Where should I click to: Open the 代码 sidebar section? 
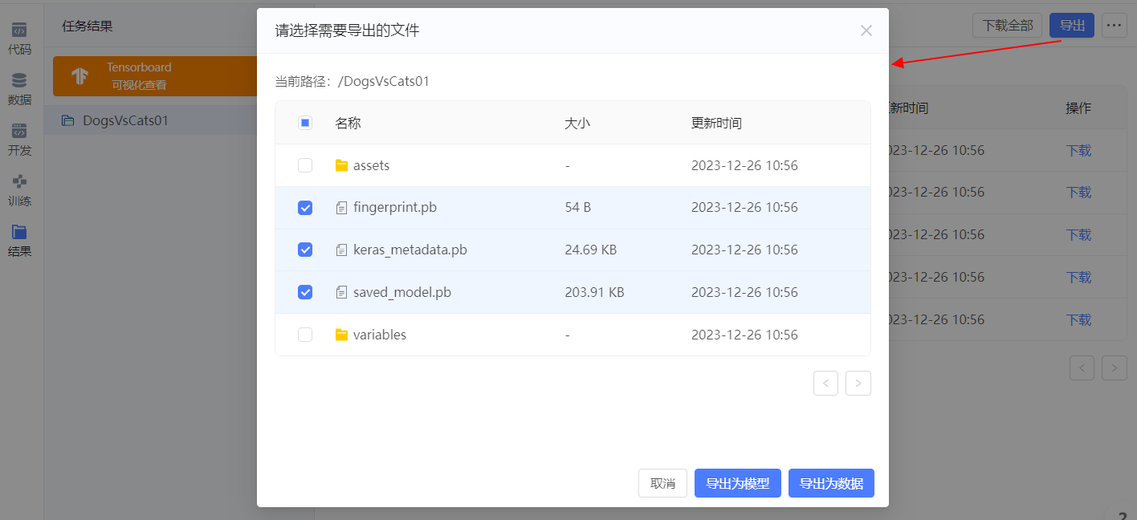20,39
